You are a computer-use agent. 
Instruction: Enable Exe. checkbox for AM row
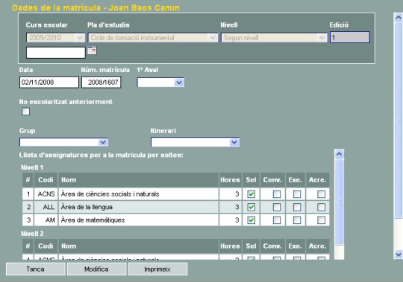pos(297,220)
